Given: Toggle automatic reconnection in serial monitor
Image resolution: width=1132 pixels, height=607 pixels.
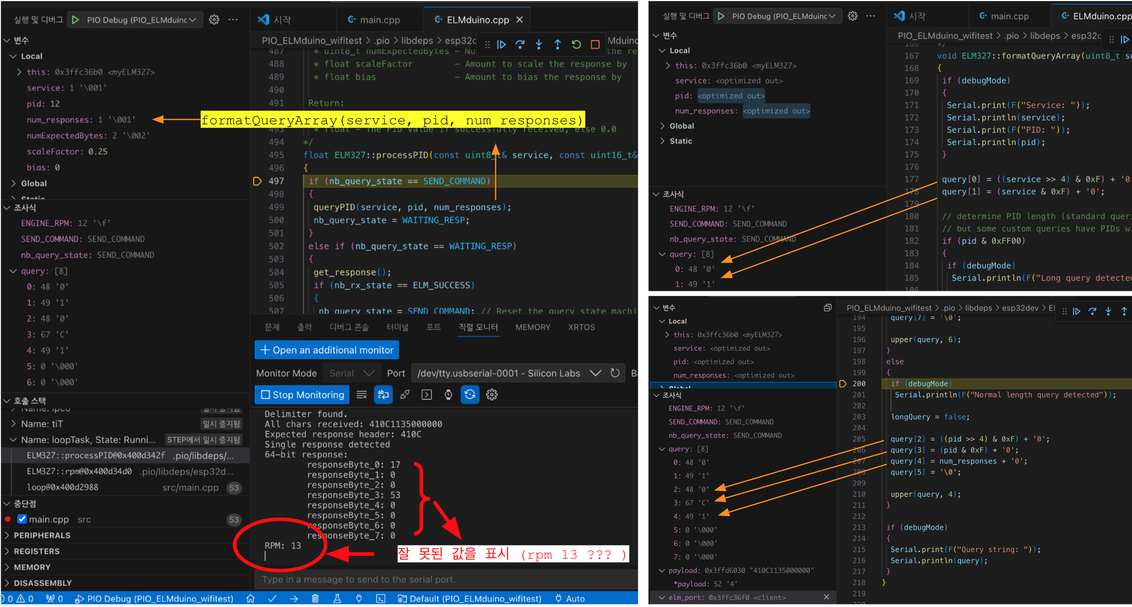Looking at the screenshot, I should point(470,395).
